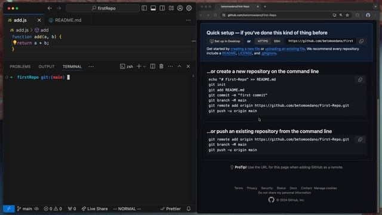
Task: Open a new browser tab
Action: [265, 7]
